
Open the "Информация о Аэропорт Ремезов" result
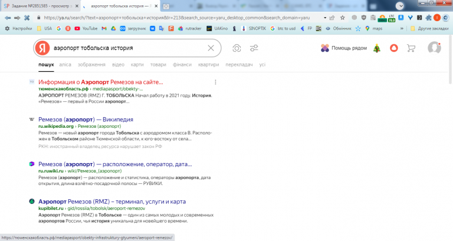pyautogui.click(x=100, y=82)
